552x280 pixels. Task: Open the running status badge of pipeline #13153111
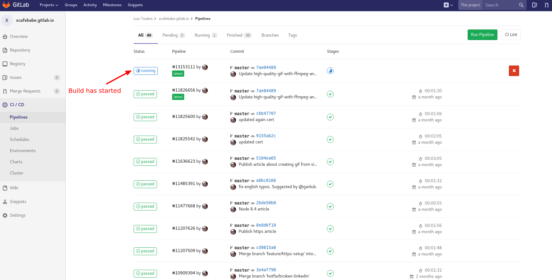click(x=145, y=71)
